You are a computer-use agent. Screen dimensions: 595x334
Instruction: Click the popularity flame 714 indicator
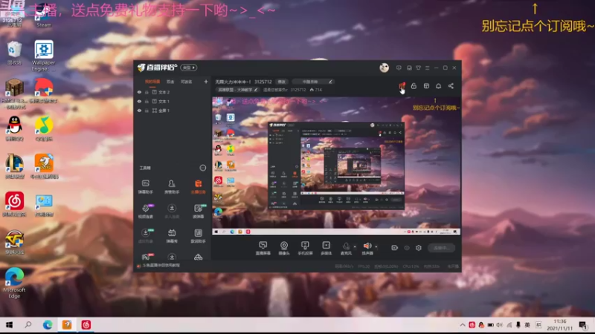click(x=315, y=90)
